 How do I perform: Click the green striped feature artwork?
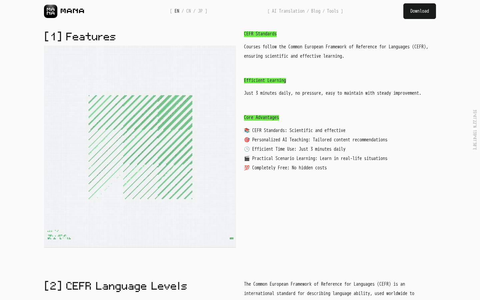click(x=140, y=147)
